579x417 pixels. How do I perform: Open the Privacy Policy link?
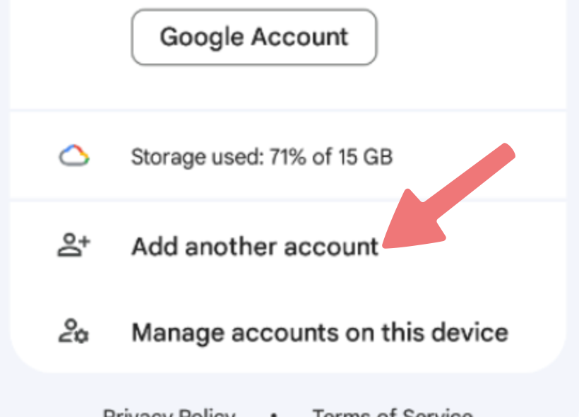[169, 413]
